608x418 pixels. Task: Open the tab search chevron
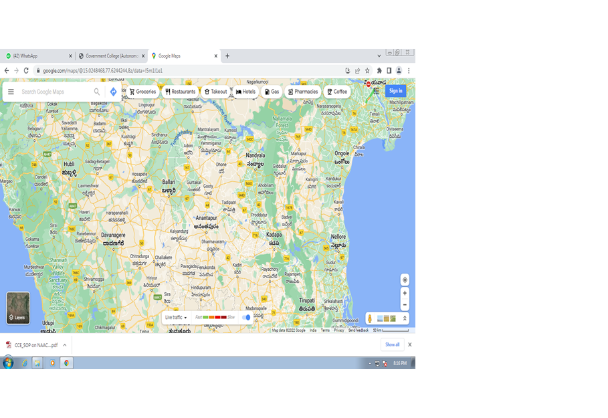pos(379,56)
